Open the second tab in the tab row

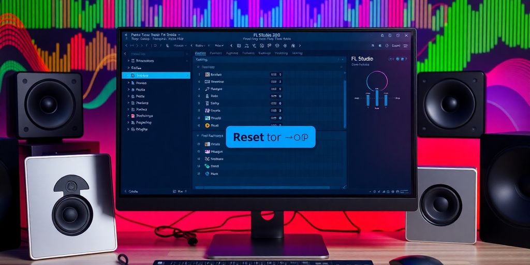point(216,53)
